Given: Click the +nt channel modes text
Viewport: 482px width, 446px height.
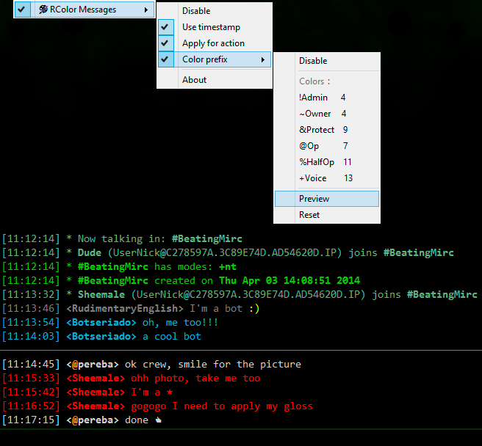Looking at the screenshot, I should click(x=228, y=267).
